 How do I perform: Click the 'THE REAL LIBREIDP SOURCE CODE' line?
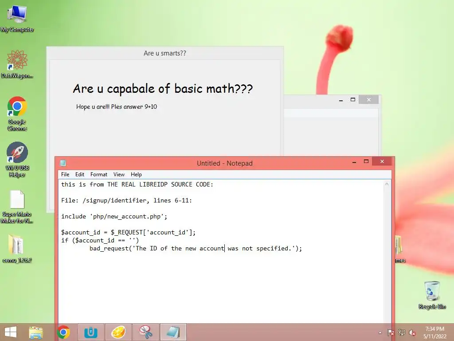pyautogui.click(x=137, y=184)
